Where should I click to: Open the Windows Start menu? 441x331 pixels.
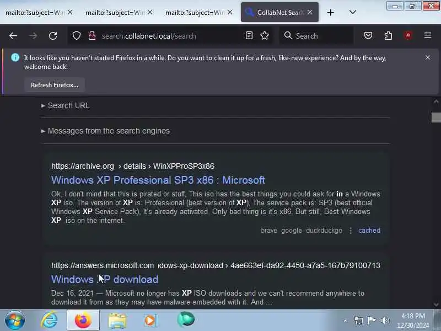[x=15, y=321]
